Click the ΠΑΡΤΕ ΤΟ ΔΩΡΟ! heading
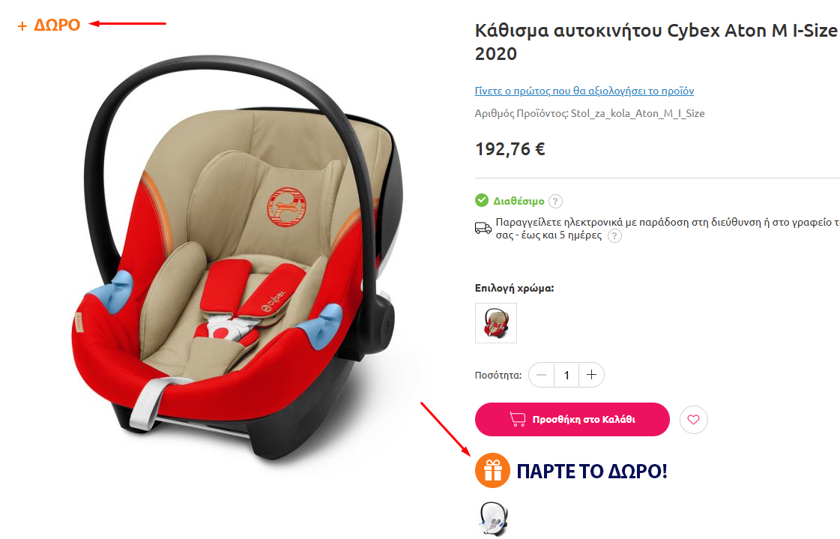 [592, 472]
